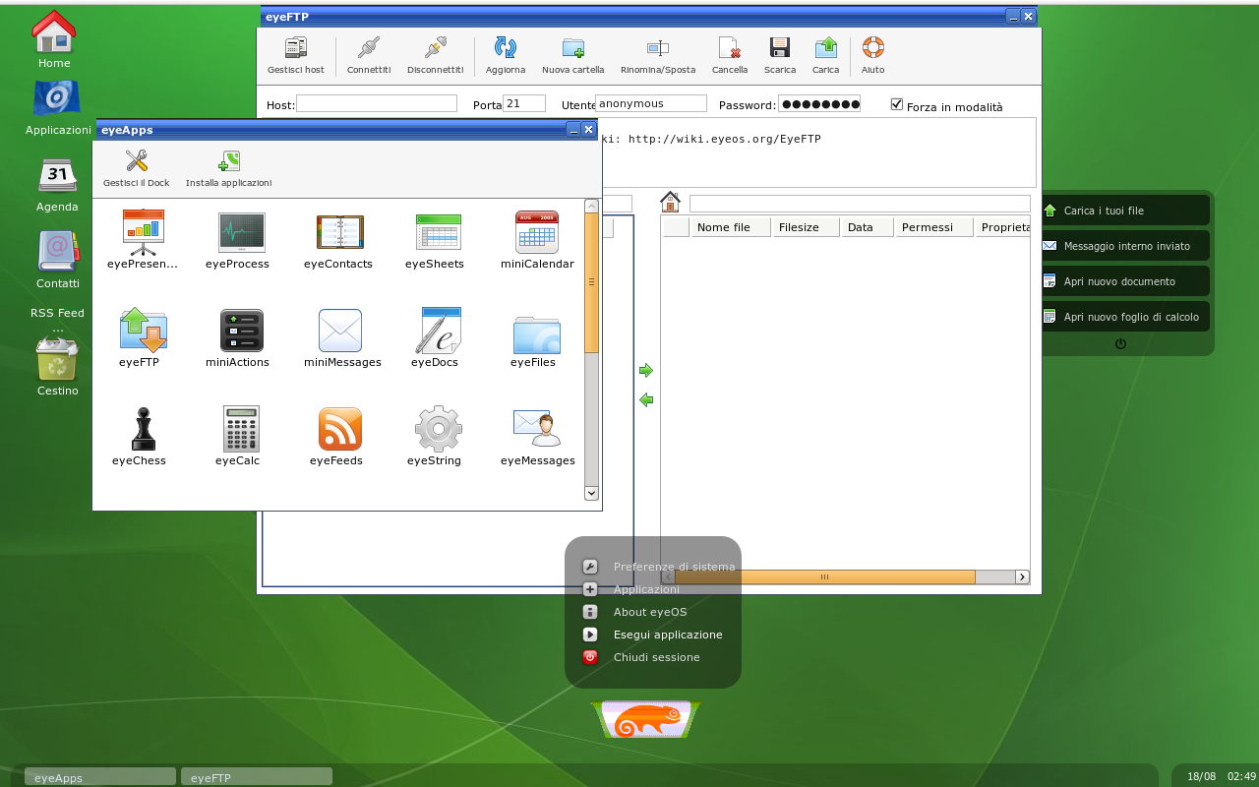
Task: Click Installa applicazioni in eyeApps
Action: pos(229,168)
